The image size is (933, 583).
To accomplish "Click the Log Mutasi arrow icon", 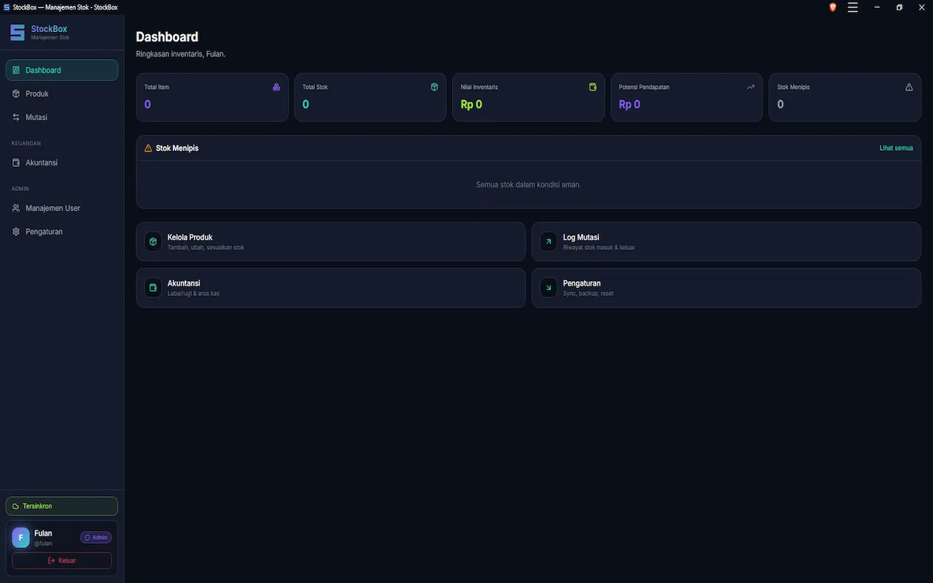I will click(x=549, y=241).
